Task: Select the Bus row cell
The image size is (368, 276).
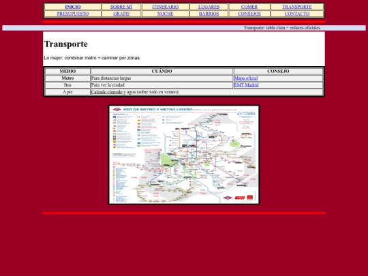Action: pos(67,85)
